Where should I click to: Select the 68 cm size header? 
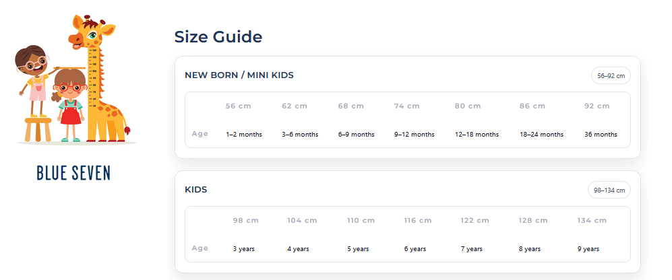pos(350,106)
